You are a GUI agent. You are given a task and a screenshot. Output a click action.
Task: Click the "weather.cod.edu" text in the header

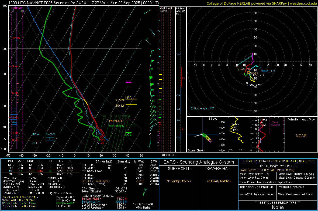coord(303,3)
